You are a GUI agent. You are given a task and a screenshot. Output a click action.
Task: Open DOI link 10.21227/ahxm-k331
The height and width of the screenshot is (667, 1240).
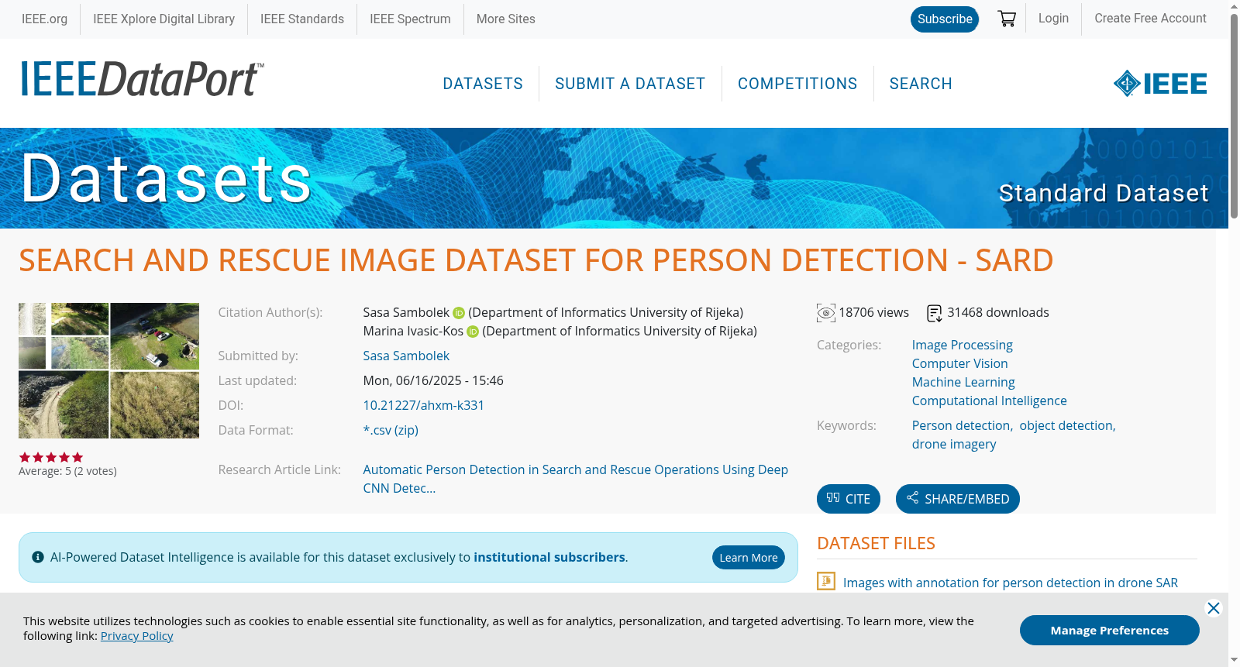(x=424, y=405)
